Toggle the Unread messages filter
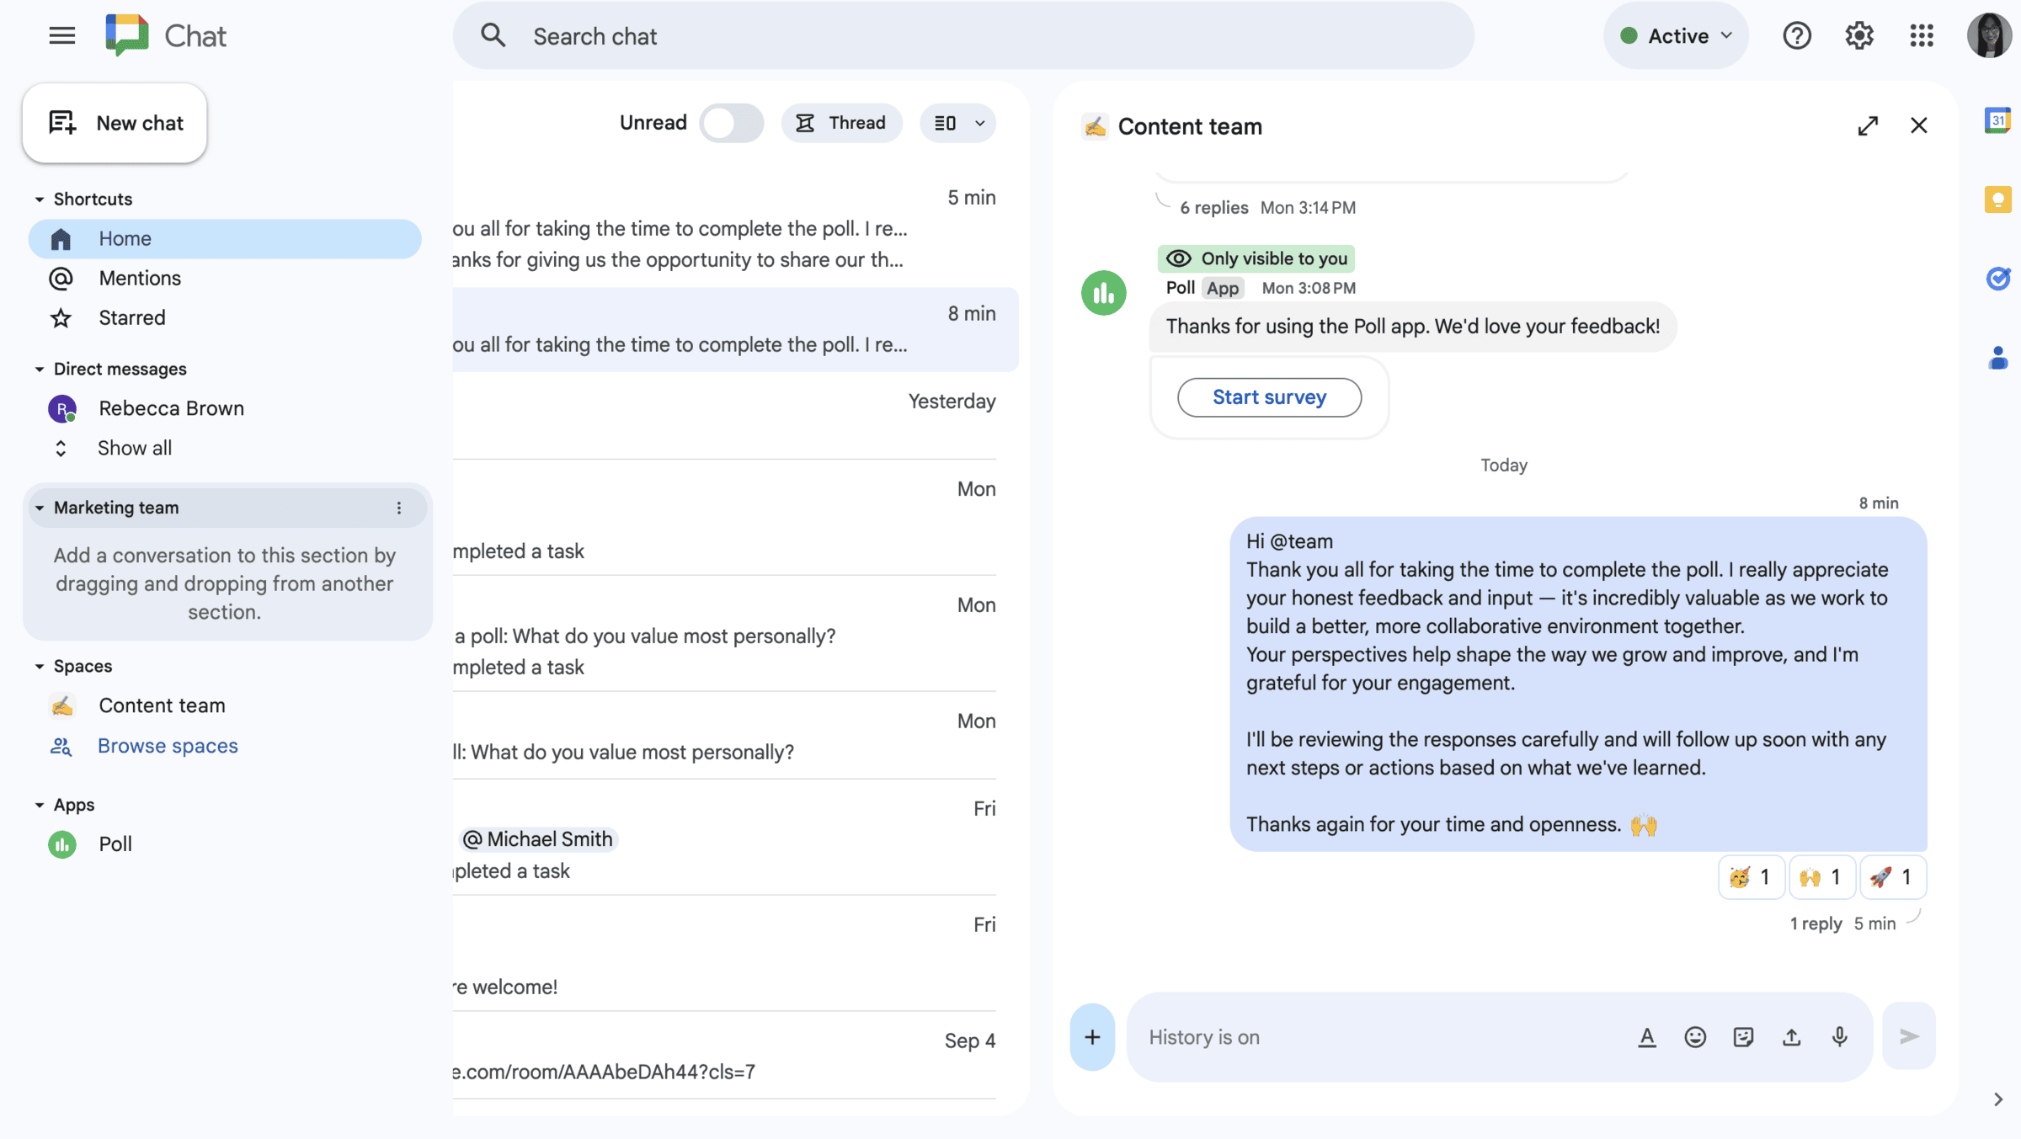 point(731,123)
